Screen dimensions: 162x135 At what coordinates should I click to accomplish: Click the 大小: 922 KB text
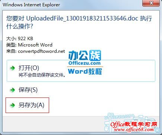pyautogui.click(x=20, y=39)
